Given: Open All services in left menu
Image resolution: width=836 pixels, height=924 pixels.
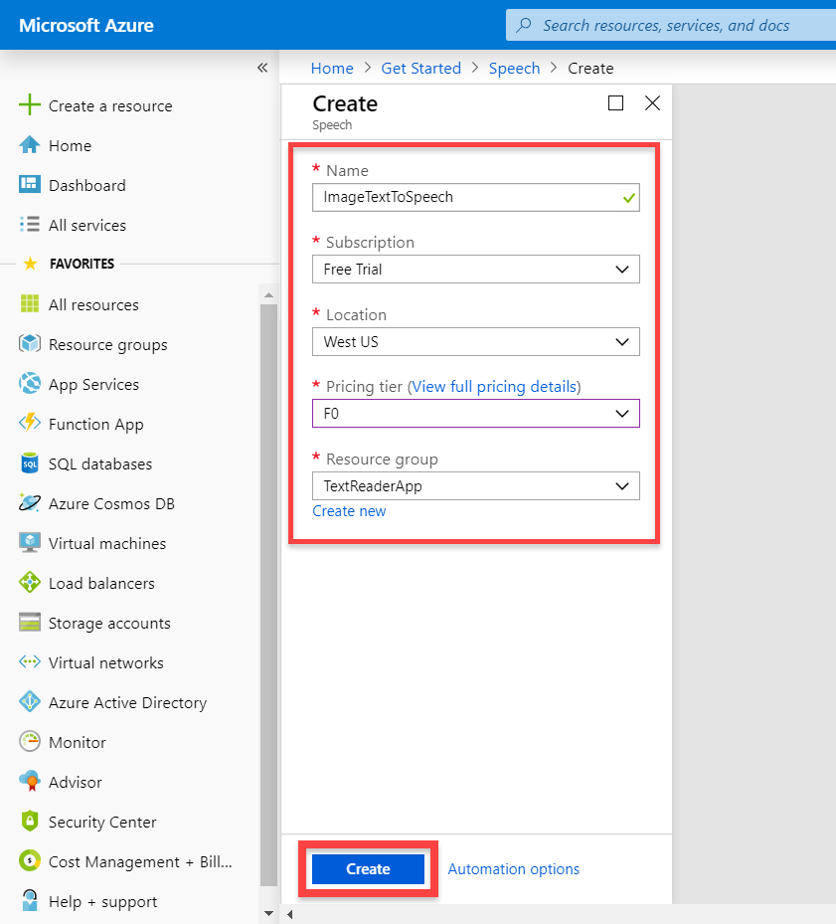Looking at the screenshot, I should [87, 225].
